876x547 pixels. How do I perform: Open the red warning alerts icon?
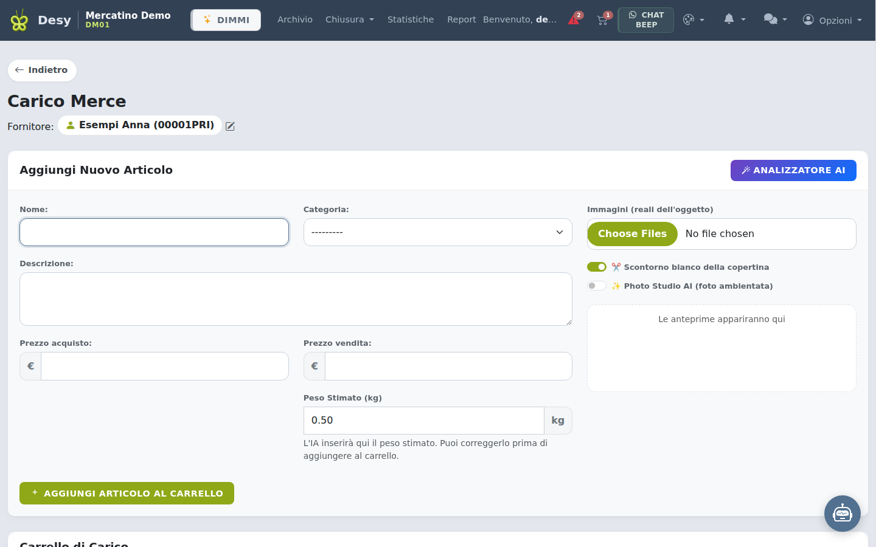coord(574,19)
